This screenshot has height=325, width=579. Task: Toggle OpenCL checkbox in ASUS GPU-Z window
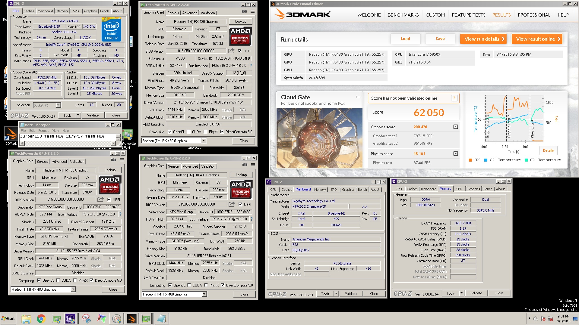169,132
